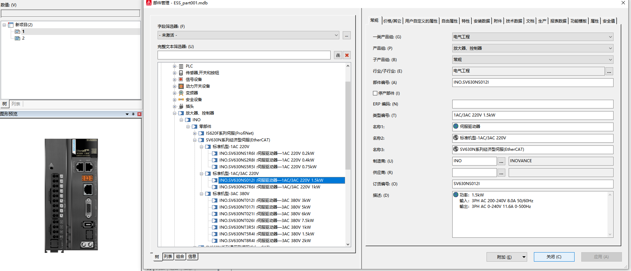The width and height of the screenshot is (631, 271).
Task: Open the 字段筛选器 dropdown
Action: coord(336,35)
